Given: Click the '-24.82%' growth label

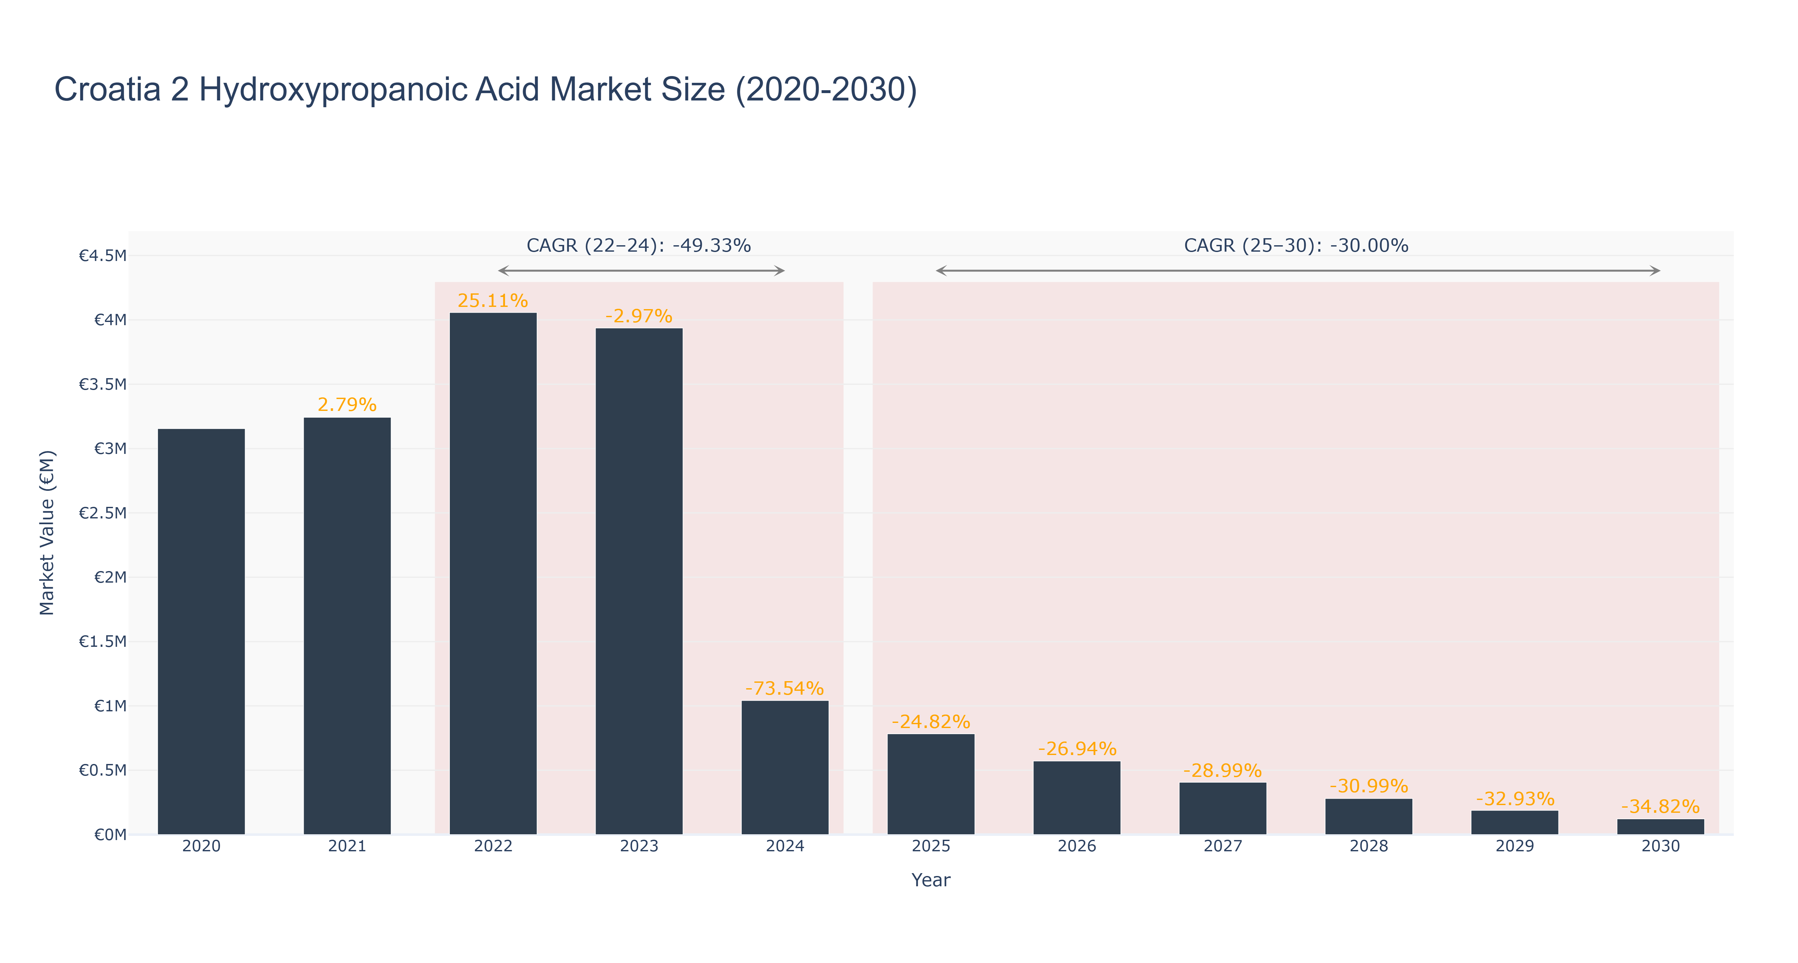Looking at the screenshot, I should tap(930, 722).
